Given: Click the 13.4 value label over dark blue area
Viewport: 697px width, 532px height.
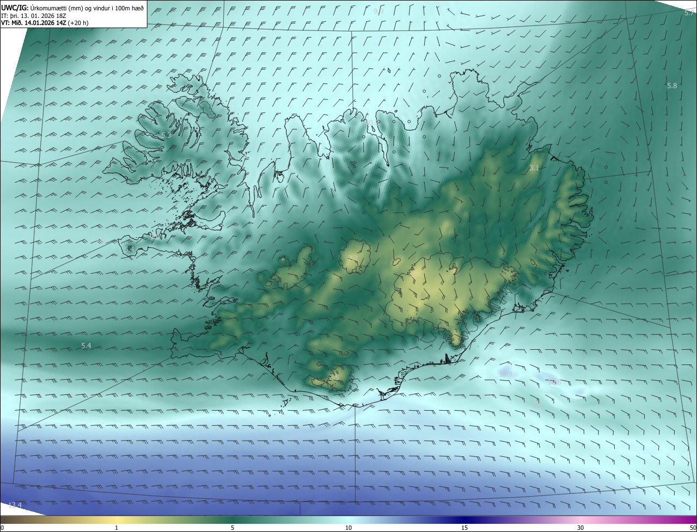Looking at the screenshot, I should [x=15, y=505].
